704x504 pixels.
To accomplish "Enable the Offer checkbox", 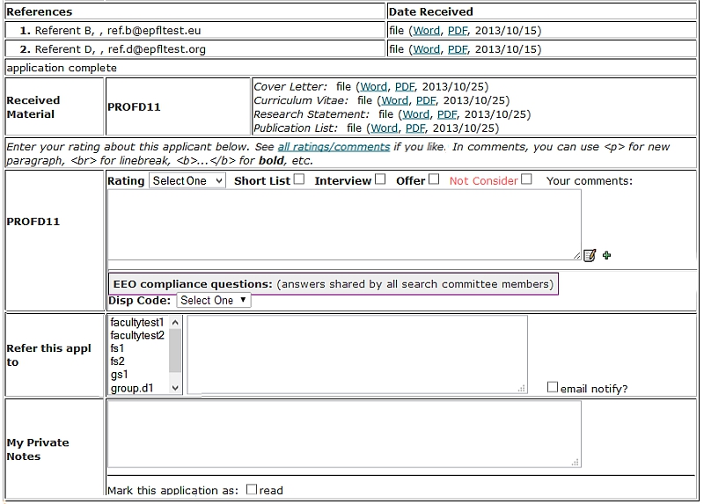I will [434, 179].
